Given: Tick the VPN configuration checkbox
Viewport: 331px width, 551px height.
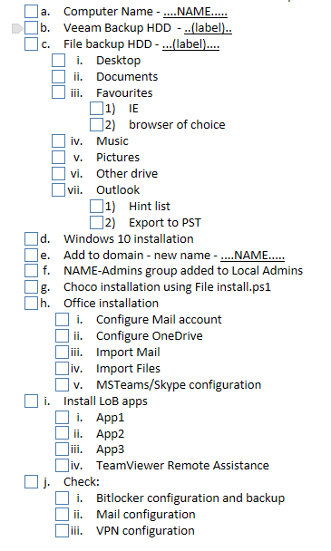Looking at the screenshot, I should [x=62, y=531].
